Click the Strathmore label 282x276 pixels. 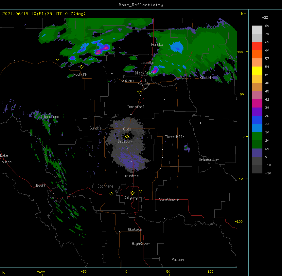(x=169, y=199)
